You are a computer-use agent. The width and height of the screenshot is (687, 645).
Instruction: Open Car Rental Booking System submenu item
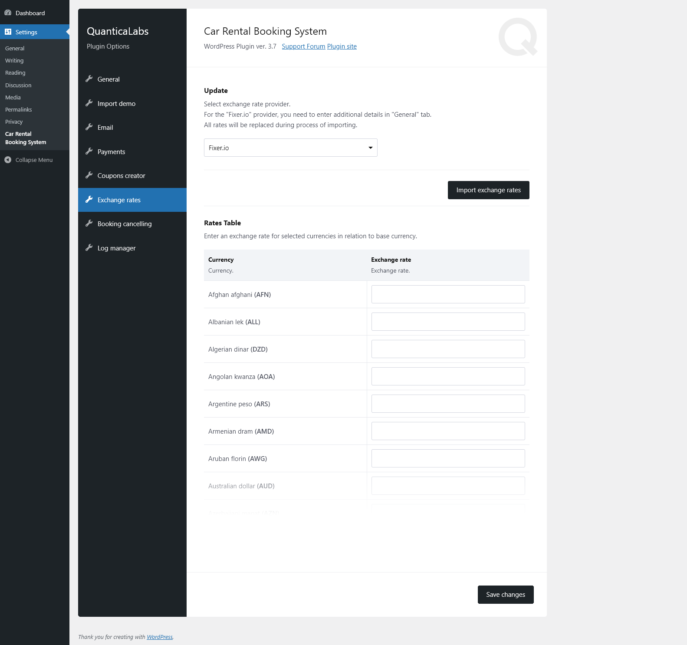[x=26, y=138]
